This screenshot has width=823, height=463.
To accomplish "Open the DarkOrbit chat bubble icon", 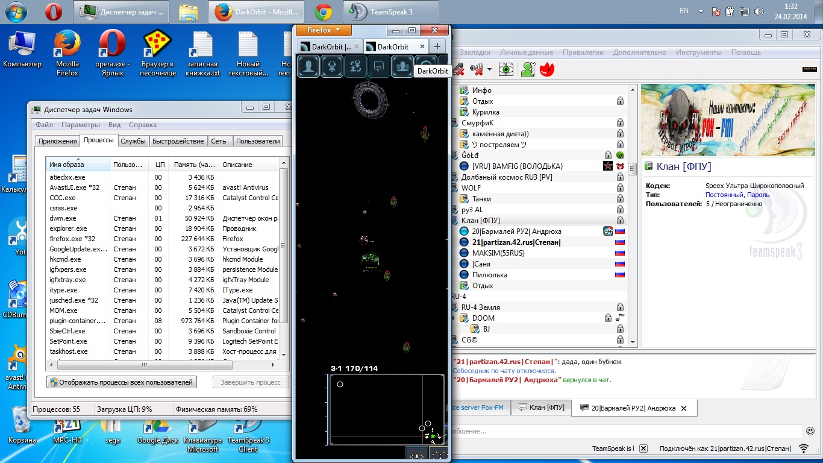I will (x=379, y=66).
